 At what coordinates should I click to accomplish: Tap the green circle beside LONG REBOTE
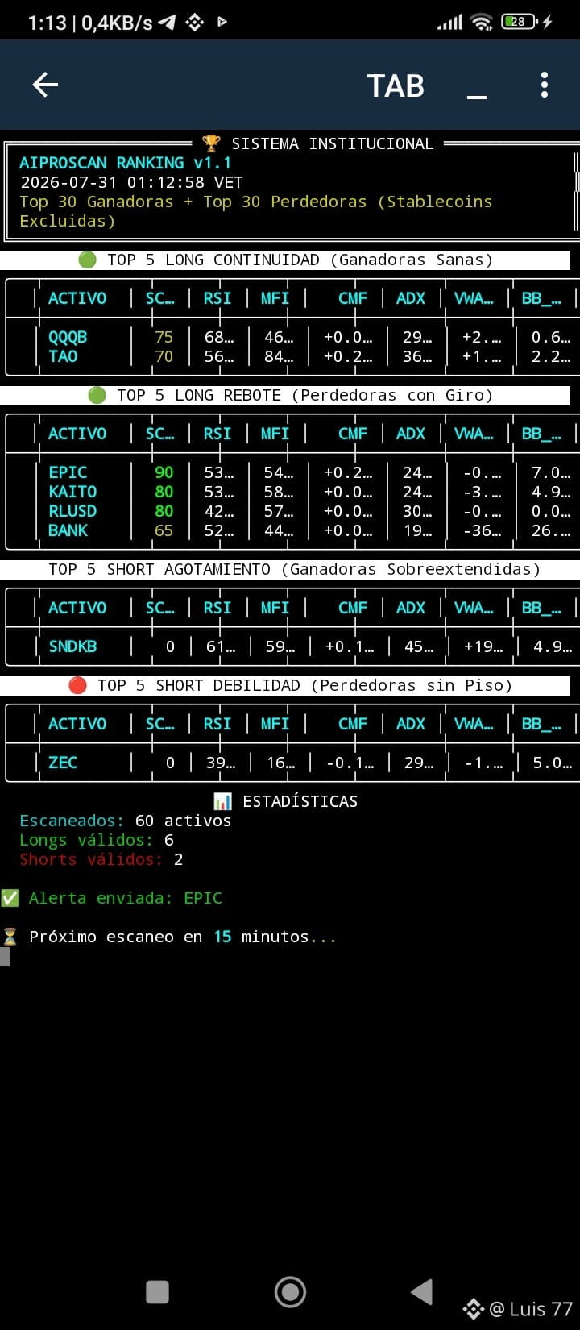tap(97, 395)
